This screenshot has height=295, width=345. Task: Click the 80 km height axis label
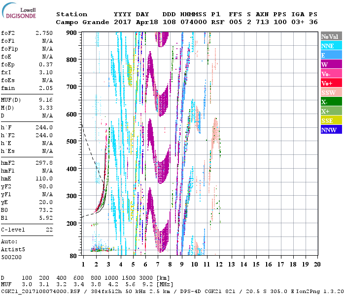click(73, 256)
